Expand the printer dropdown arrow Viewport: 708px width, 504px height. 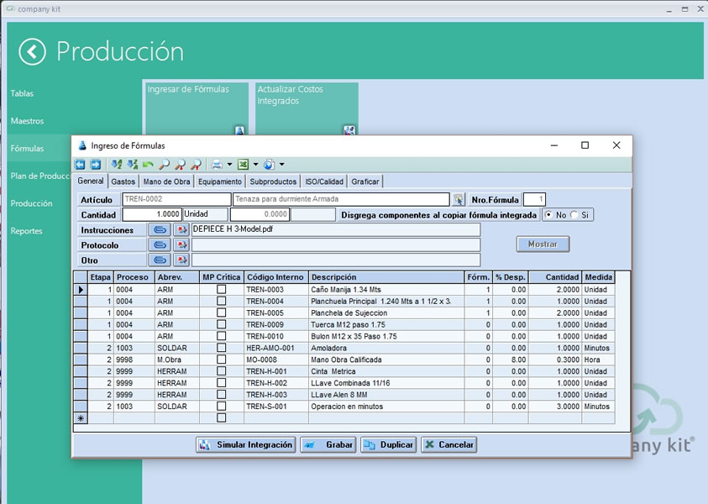[x=229, y=165]
